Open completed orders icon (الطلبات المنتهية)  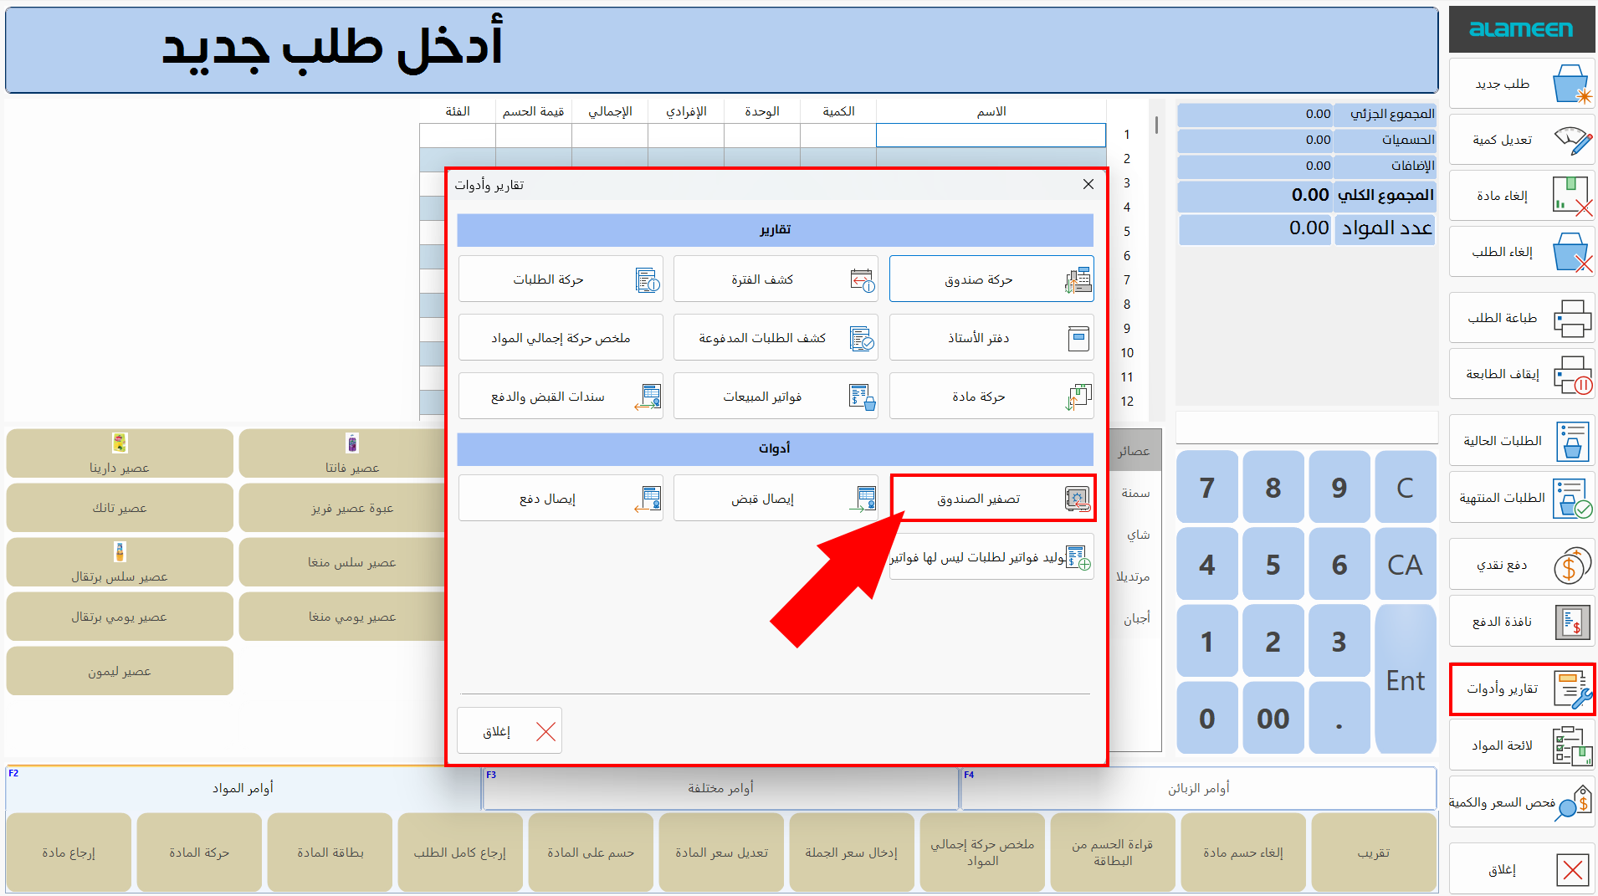tap(1572, 498)
